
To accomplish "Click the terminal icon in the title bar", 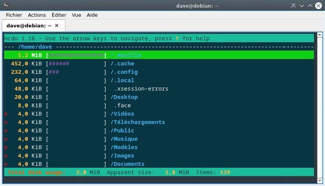I will click(x=5, y=5).
